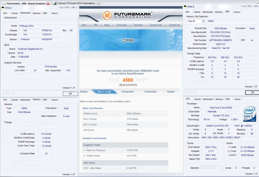259x177 pixels.
Task: Close the Asrock 775 Dual-VSTA browser tab
Action: tap(99, 3)
